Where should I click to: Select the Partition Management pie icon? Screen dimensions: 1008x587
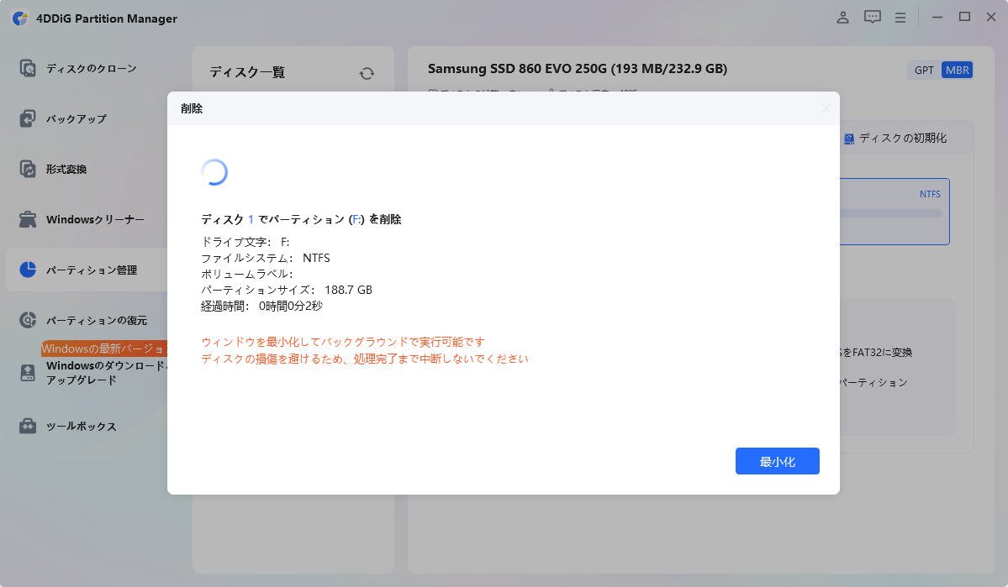click(x=28, y=270)
